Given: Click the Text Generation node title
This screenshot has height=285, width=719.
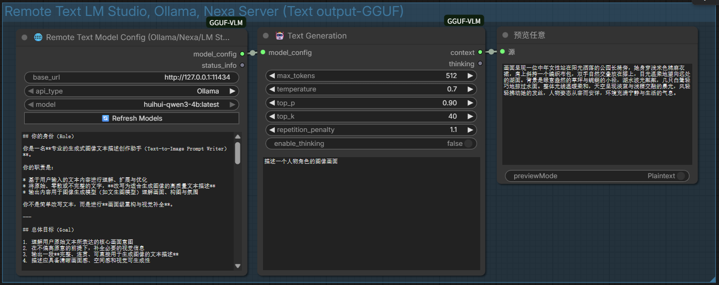Looking at the screenshot, I should (317, 36).
